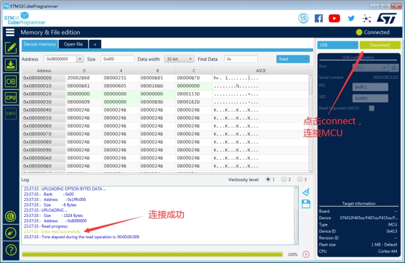This screenshot has height=263, width=405.
Task: Cancel operation with red X icon
Action: point(306,254)
